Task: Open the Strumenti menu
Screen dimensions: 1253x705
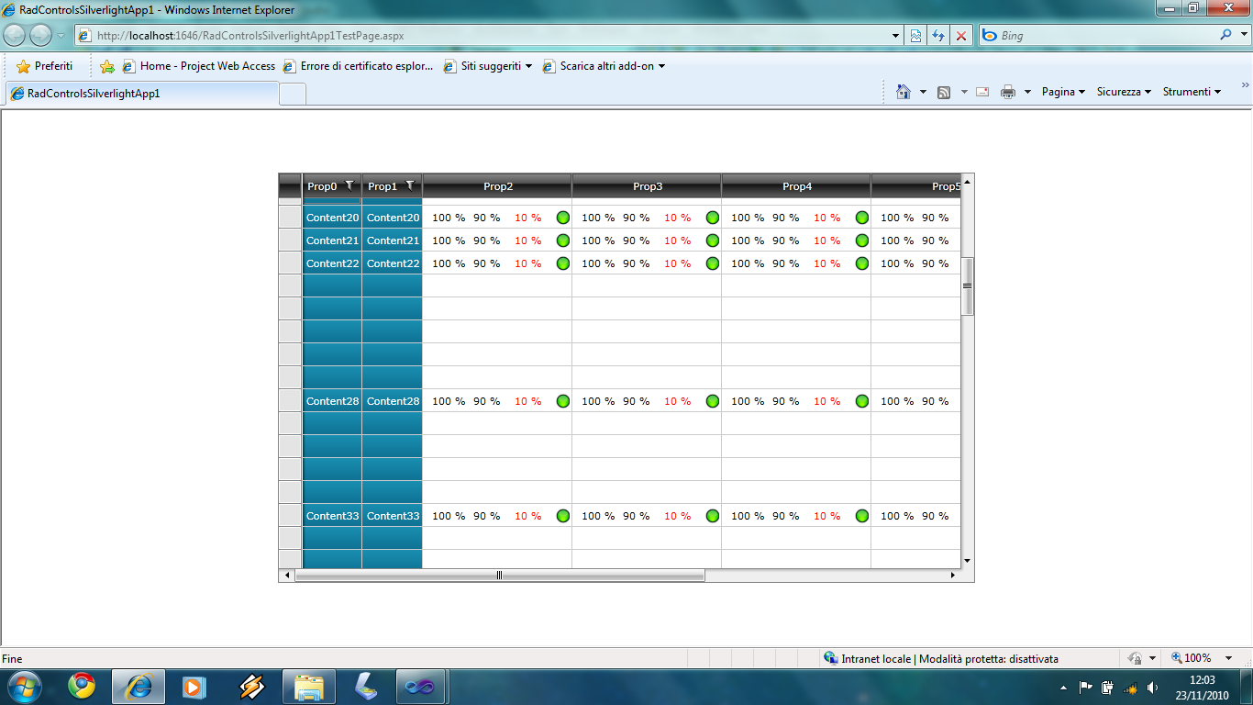Action: tap(1192, 92)
